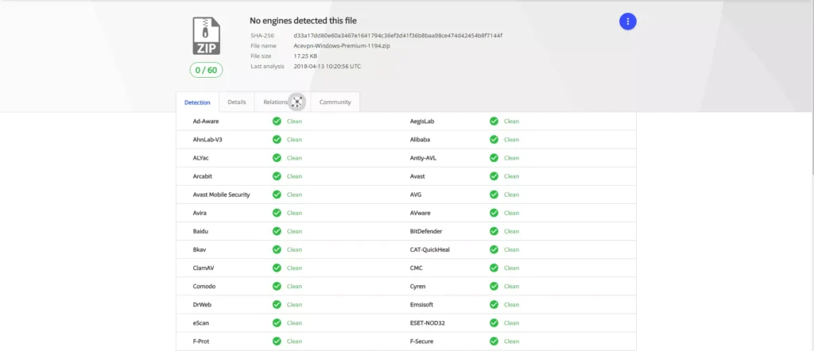Viewport: 814px width, 351px height.
Task: Click the Clean result next to F-Secure
Action: point(511,341)
